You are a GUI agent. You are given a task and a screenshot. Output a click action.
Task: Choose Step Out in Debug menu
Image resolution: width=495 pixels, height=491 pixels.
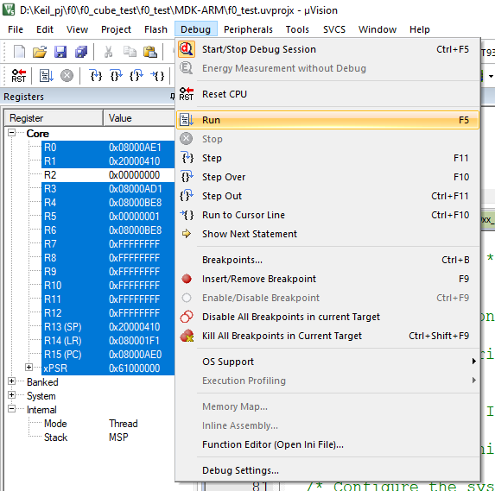pos(327,196)
